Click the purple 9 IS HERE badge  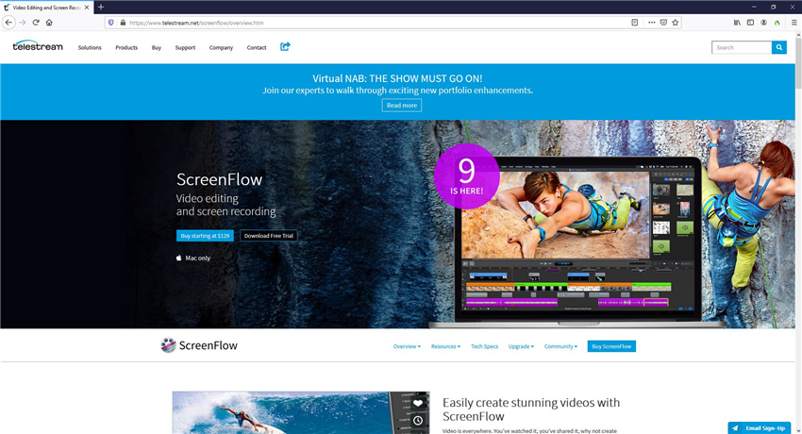(466, 176)
